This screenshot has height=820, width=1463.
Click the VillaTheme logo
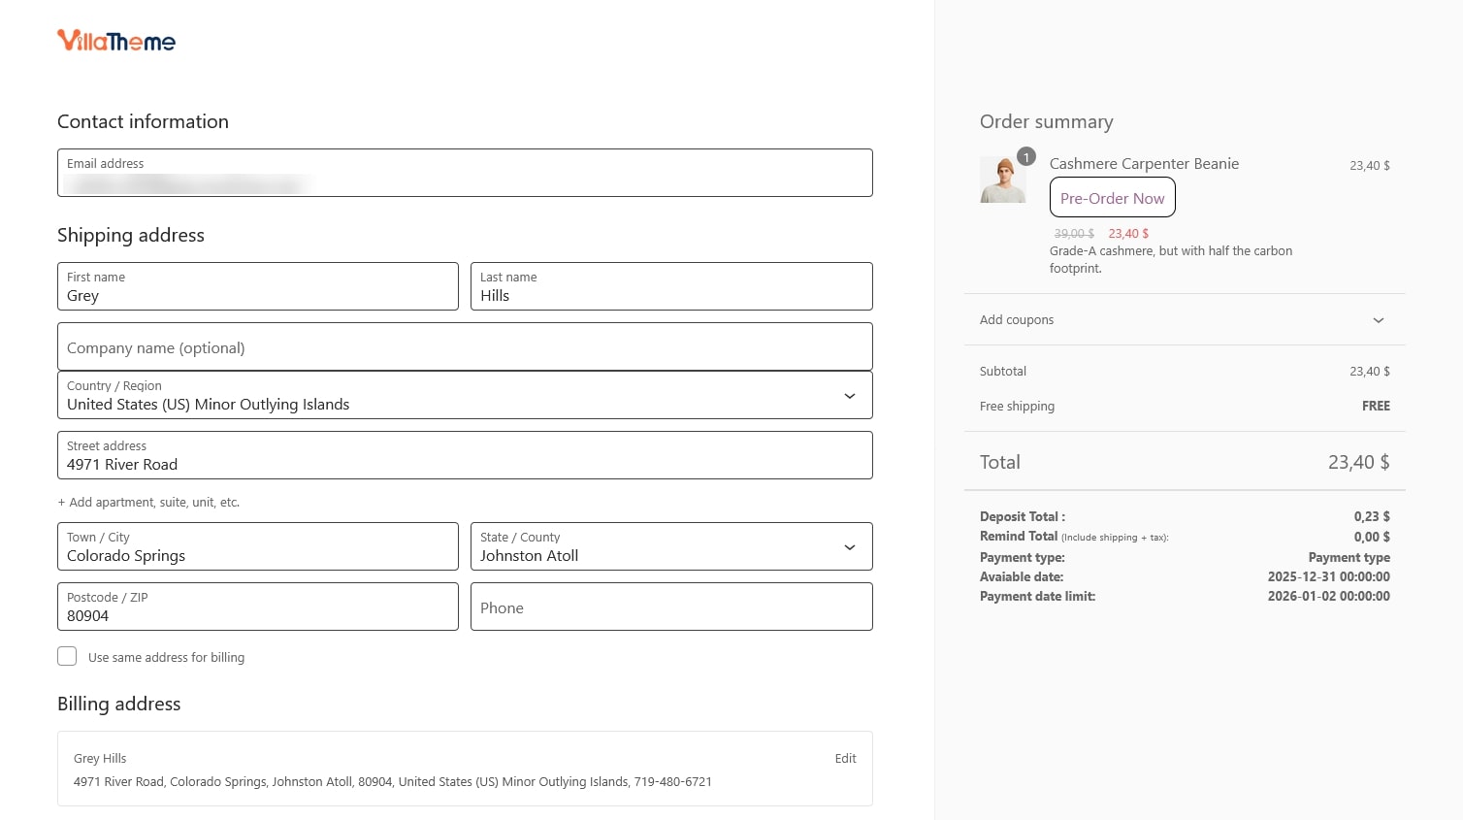pyautogui.click(x=116, y=41)
